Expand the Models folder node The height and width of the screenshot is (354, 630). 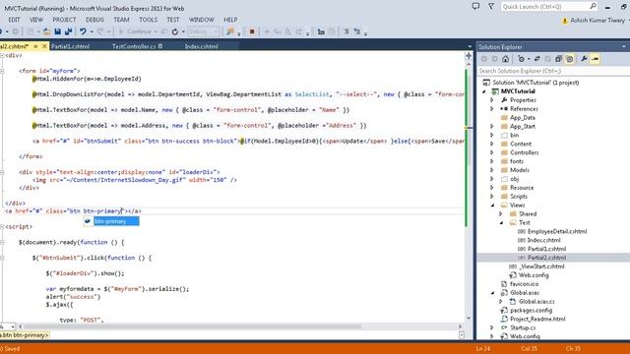492,170
